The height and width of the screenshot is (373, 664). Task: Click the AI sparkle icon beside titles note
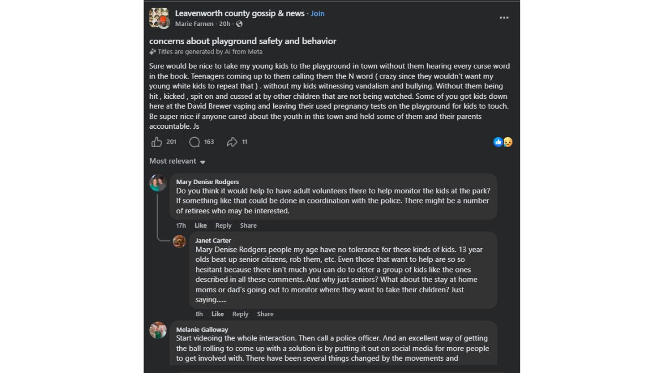coord(153,52)
